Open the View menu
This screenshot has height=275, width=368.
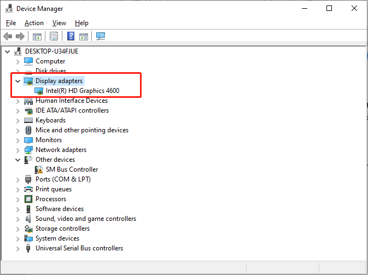point(59,23)
